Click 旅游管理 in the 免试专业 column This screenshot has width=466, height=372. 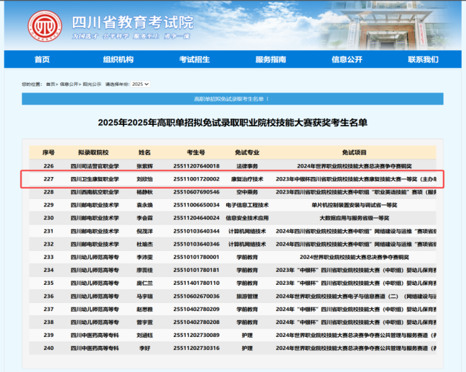tap(247, 296)
